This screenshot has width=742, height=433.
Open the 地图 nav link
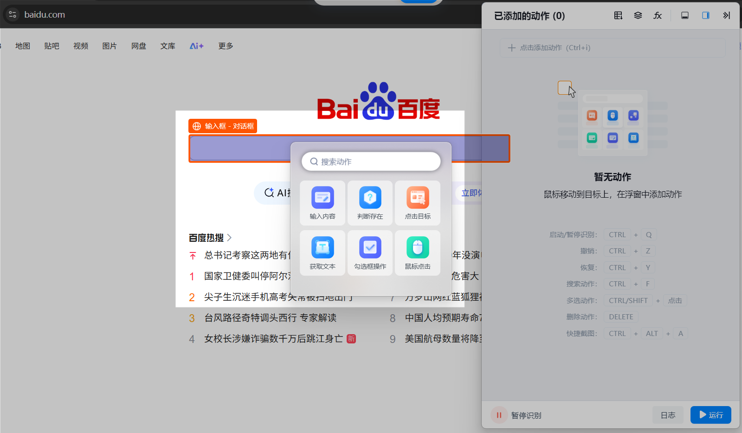[x=23, y=46]
